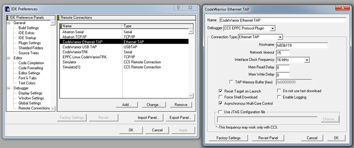
Task: Collapse the General tree node
Action: point(9,23)
